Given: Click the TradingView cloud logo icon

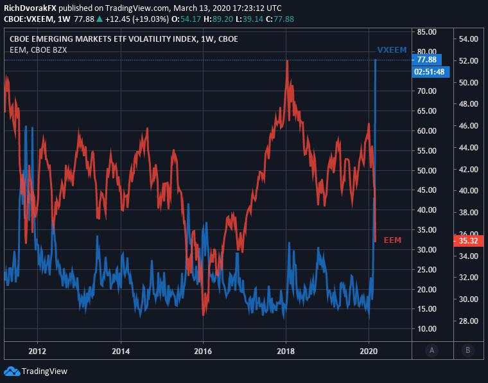Looking at the screenshot, I should click(12, 371).
